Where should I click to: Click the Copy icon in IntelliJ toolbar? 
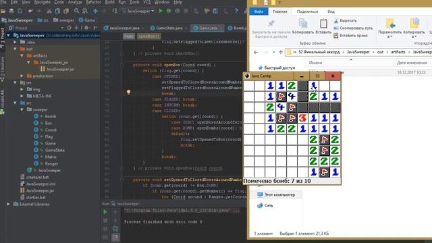57,11
